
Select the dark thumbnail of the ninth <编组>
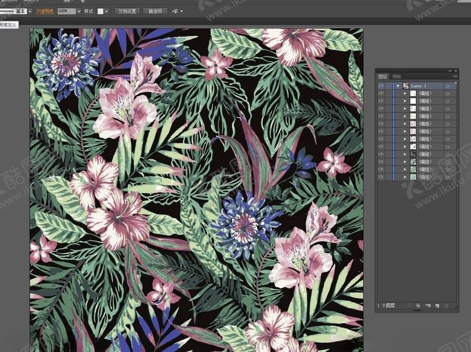pos(413,154)
